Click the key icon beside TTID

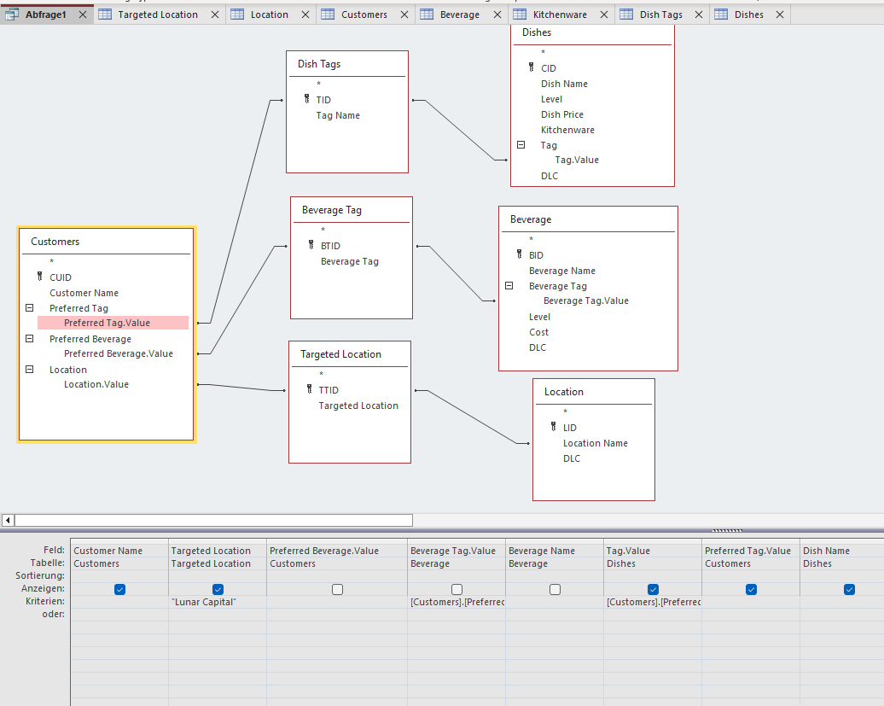click(309, 389)
